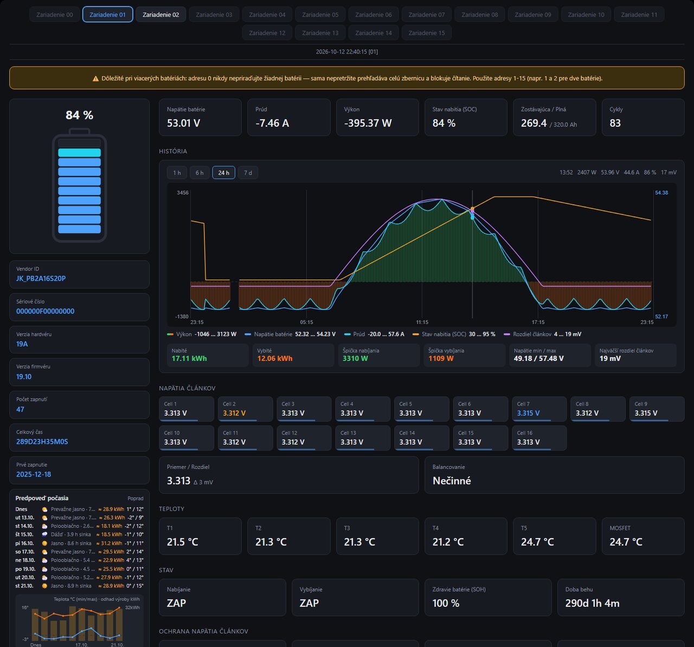The height and width of the screenshot is (647, 694).
Task: Click the warning triangle icon in banner
Action: coord(95,79)
